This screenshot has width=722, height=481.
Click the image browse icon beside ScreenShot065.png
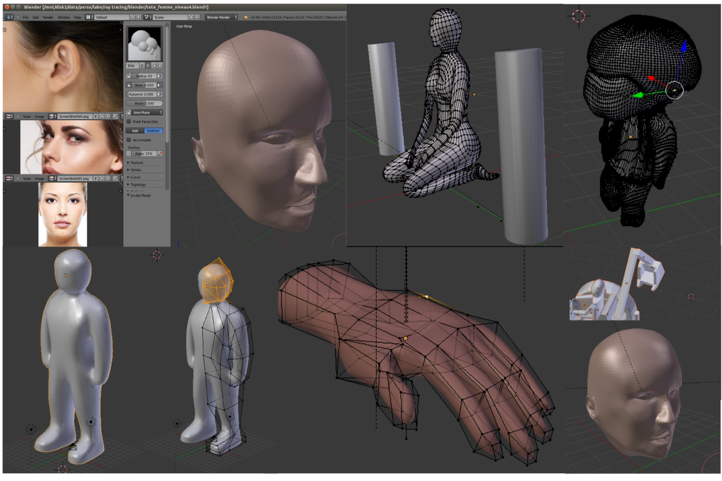tap(52, 179)
